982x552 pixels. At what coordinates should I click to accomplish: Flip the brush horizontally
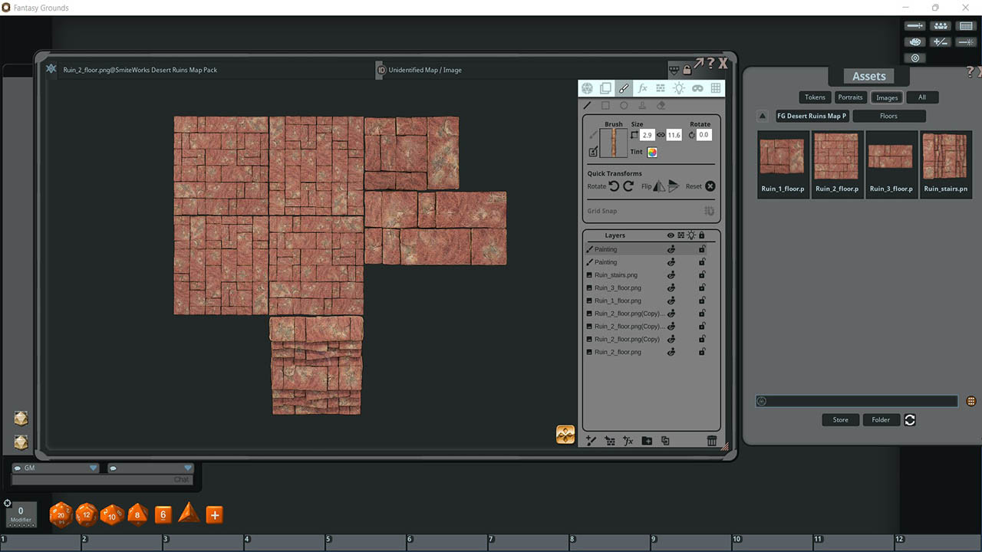point(657,186)
